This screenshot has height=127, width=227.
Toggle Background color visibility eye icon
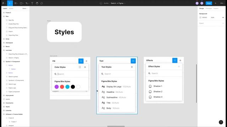[x=223, y=18]
